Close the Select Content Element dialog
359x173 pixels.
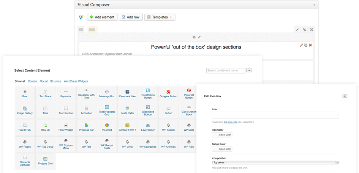point(249,70)
